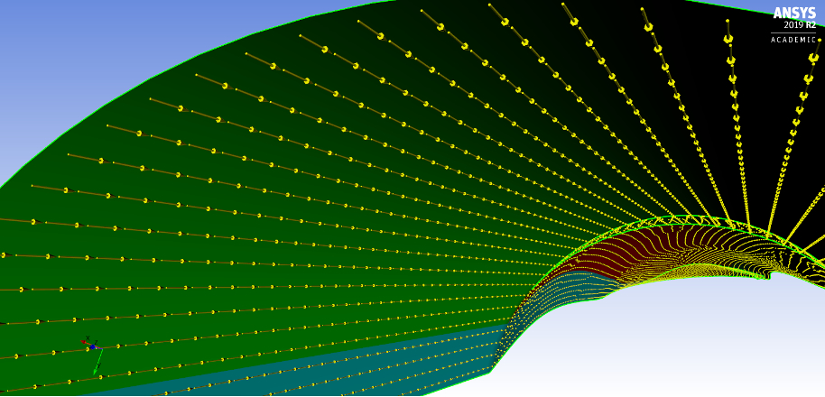The width and height of the screenshot is (825, 397).
Task: Click the ACADEMIC license label
Action: coord(793,40)
